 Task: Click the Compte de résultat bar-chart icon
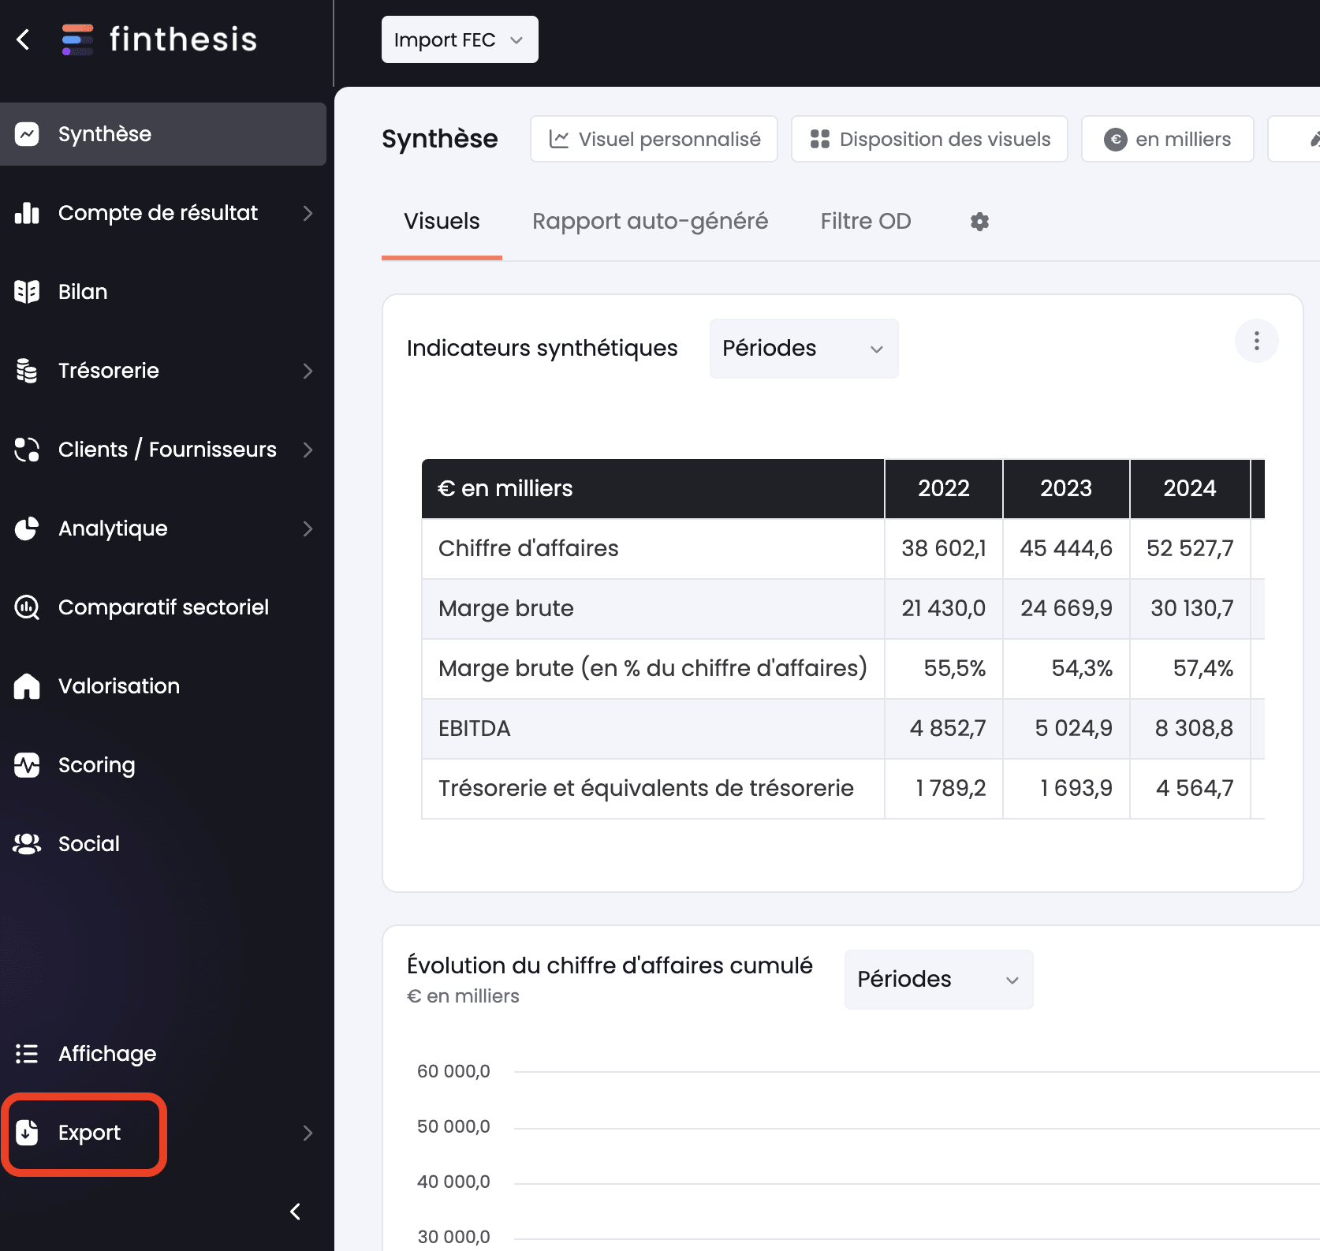point(27,213)
